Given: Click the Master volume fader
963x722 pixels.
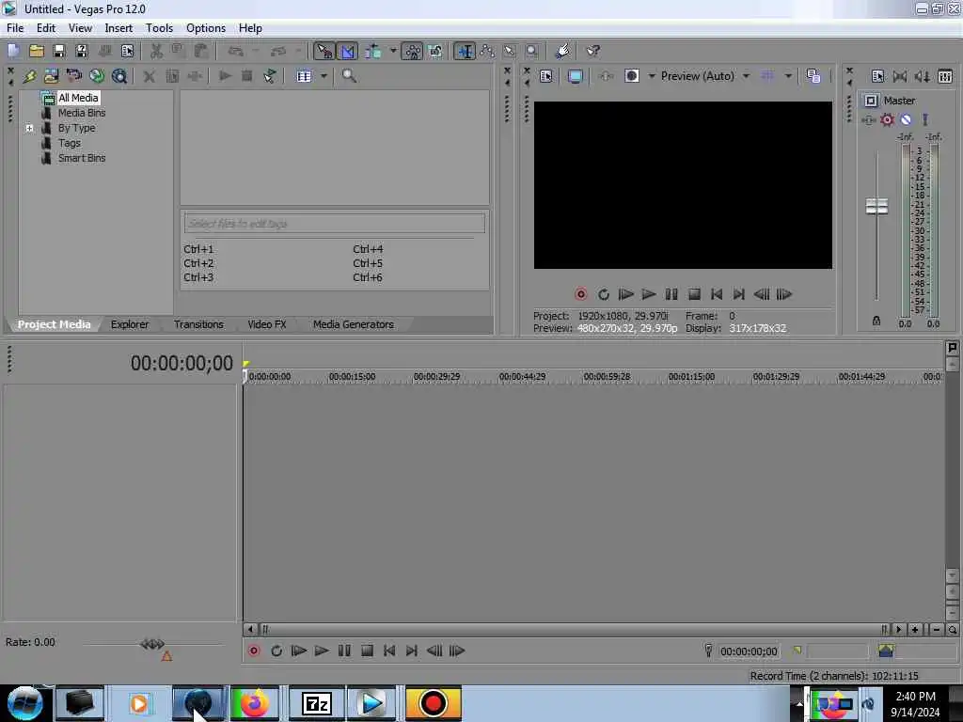Looking at the screenshot, I should [876, 206].
